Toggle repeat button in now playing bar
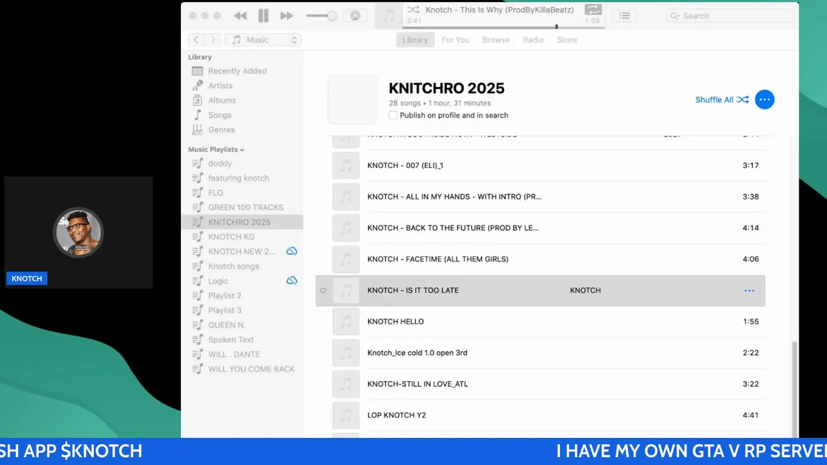This screenshot has height=465, width=827. tap(592, 10)
